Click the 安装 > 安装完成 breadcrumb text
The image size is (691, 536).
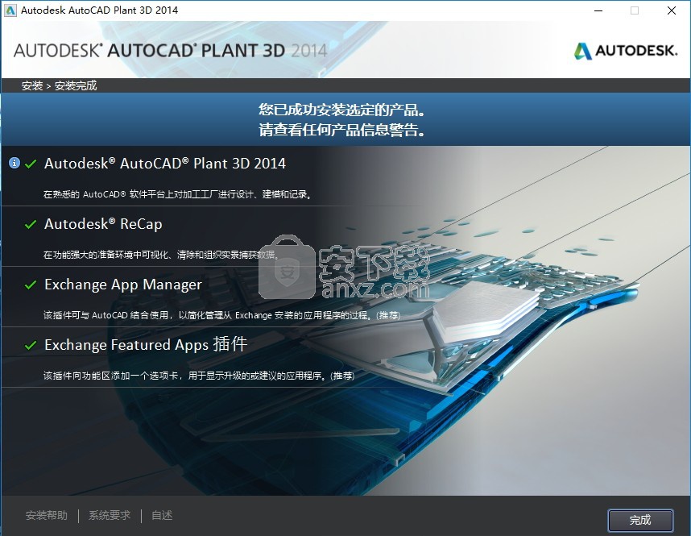click(59, 85)
